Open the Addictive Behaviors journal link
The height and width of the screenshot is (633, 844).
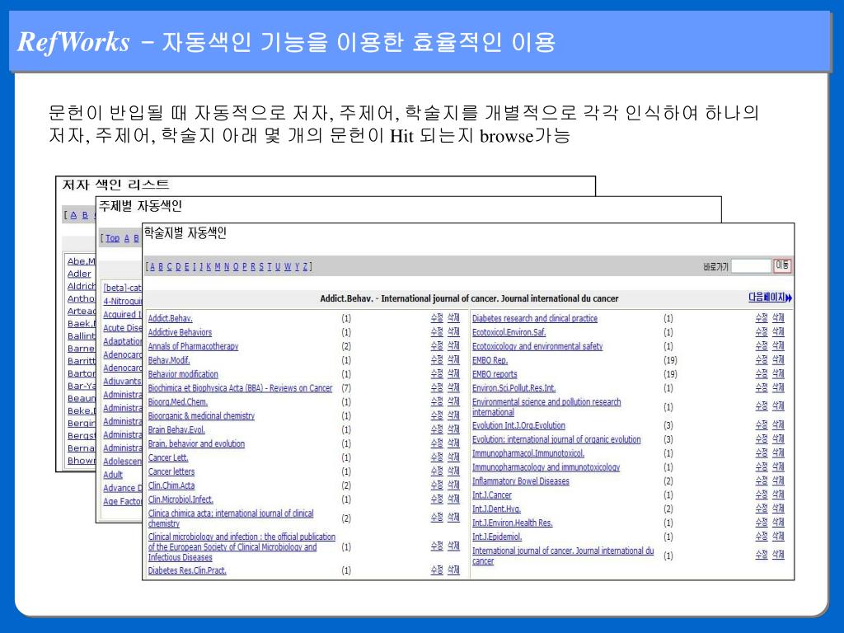tap(180, 333)
